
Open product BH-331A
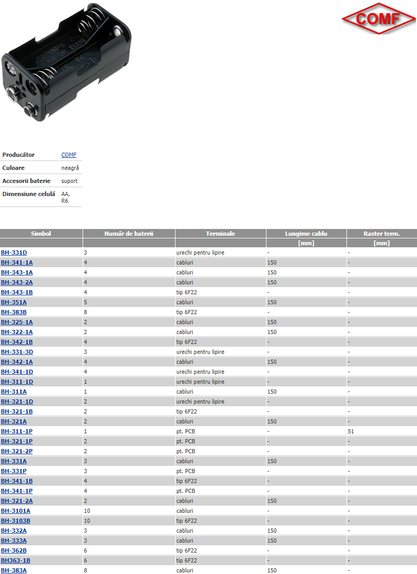(14, 461)
